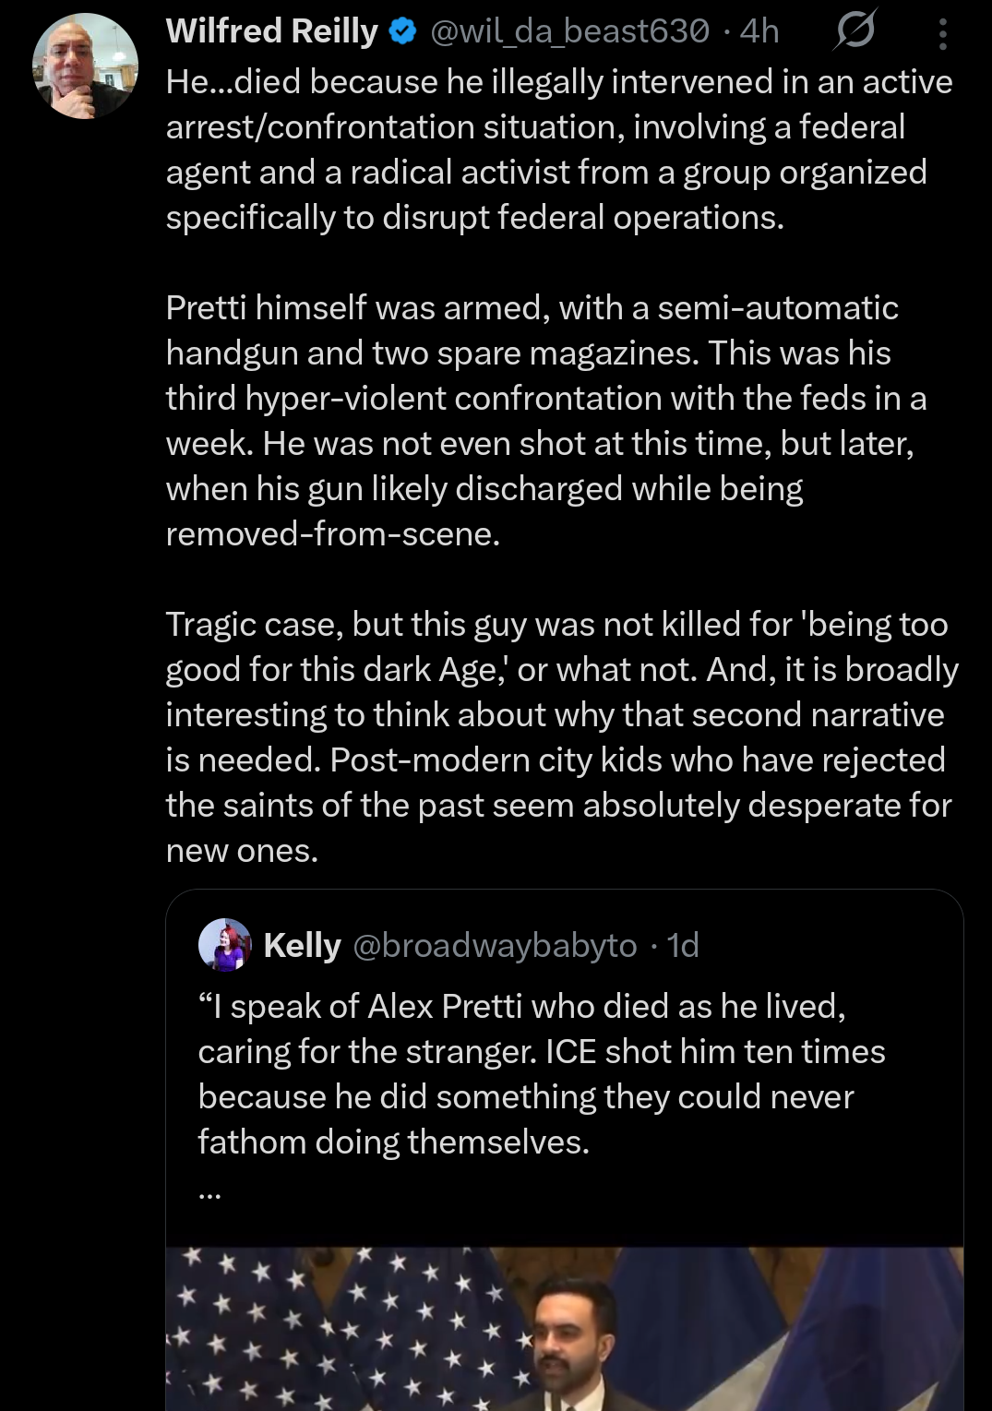The width and height of the screenshot is (992, 1411).
Task: Click Kelly's profile avatar in the quoted tweet
Action: (x=224, y=945)
